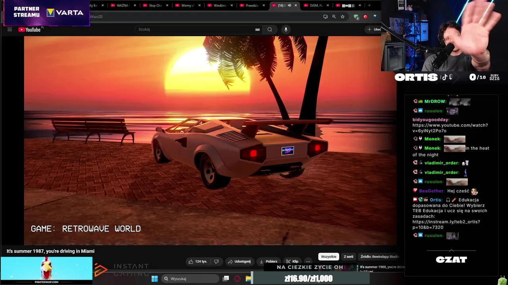The width and height of the screenshot is (508, 285).
Task: Open the instream.ly link in Ortis message
Action: click(446, 224)
